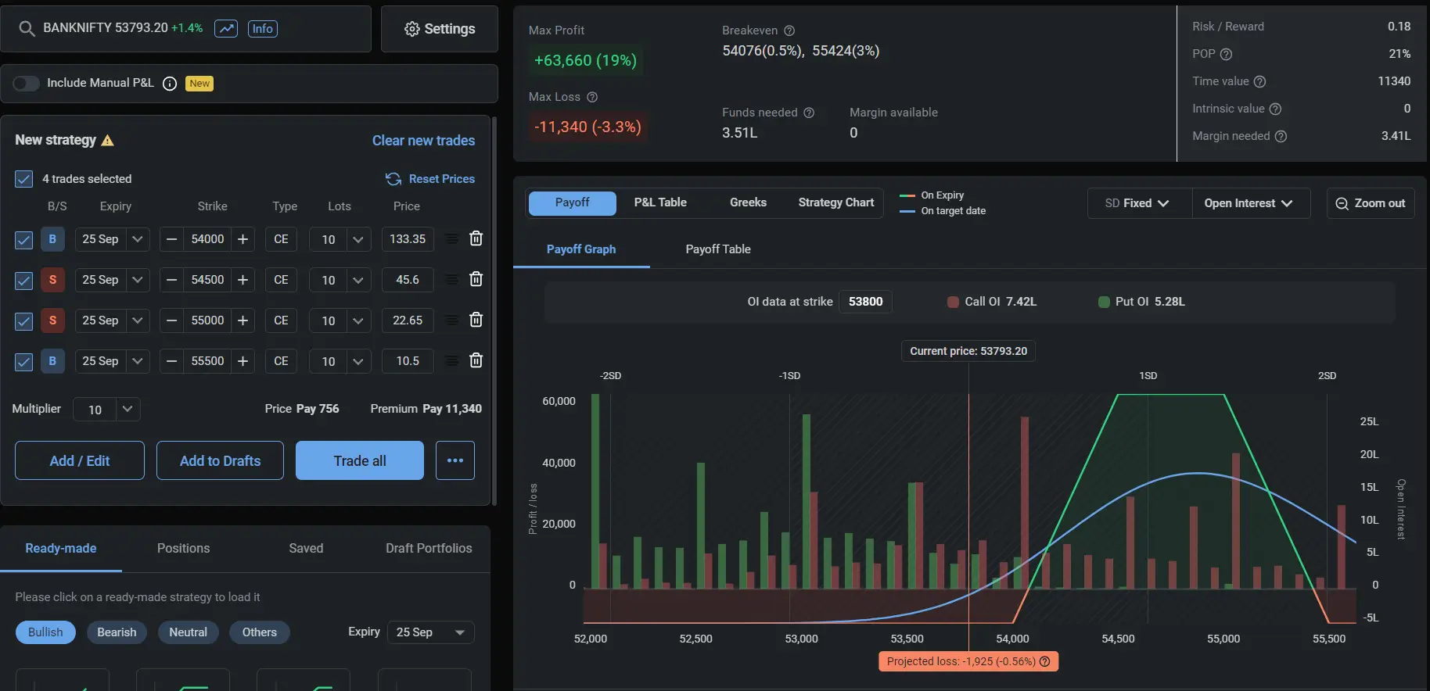Delete the 55500 CE trade row

pyautogui.click(x=476, y=360)
